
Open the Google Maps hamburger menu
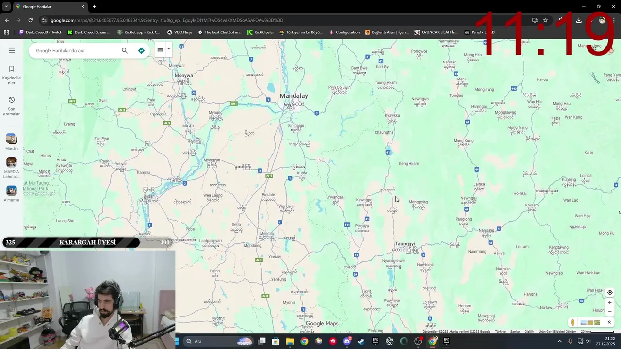tap(12, 51)
